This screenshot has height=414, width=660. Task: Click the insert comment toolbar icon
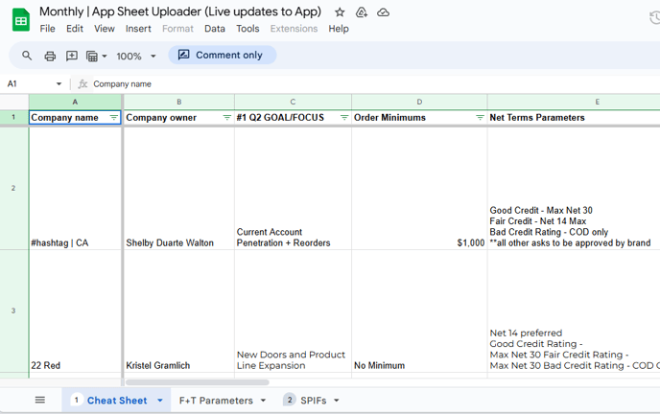[71, 57]
